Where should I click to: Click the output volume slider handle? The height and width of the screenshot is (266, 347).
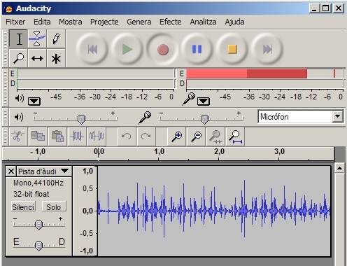(x=81, y=119)
